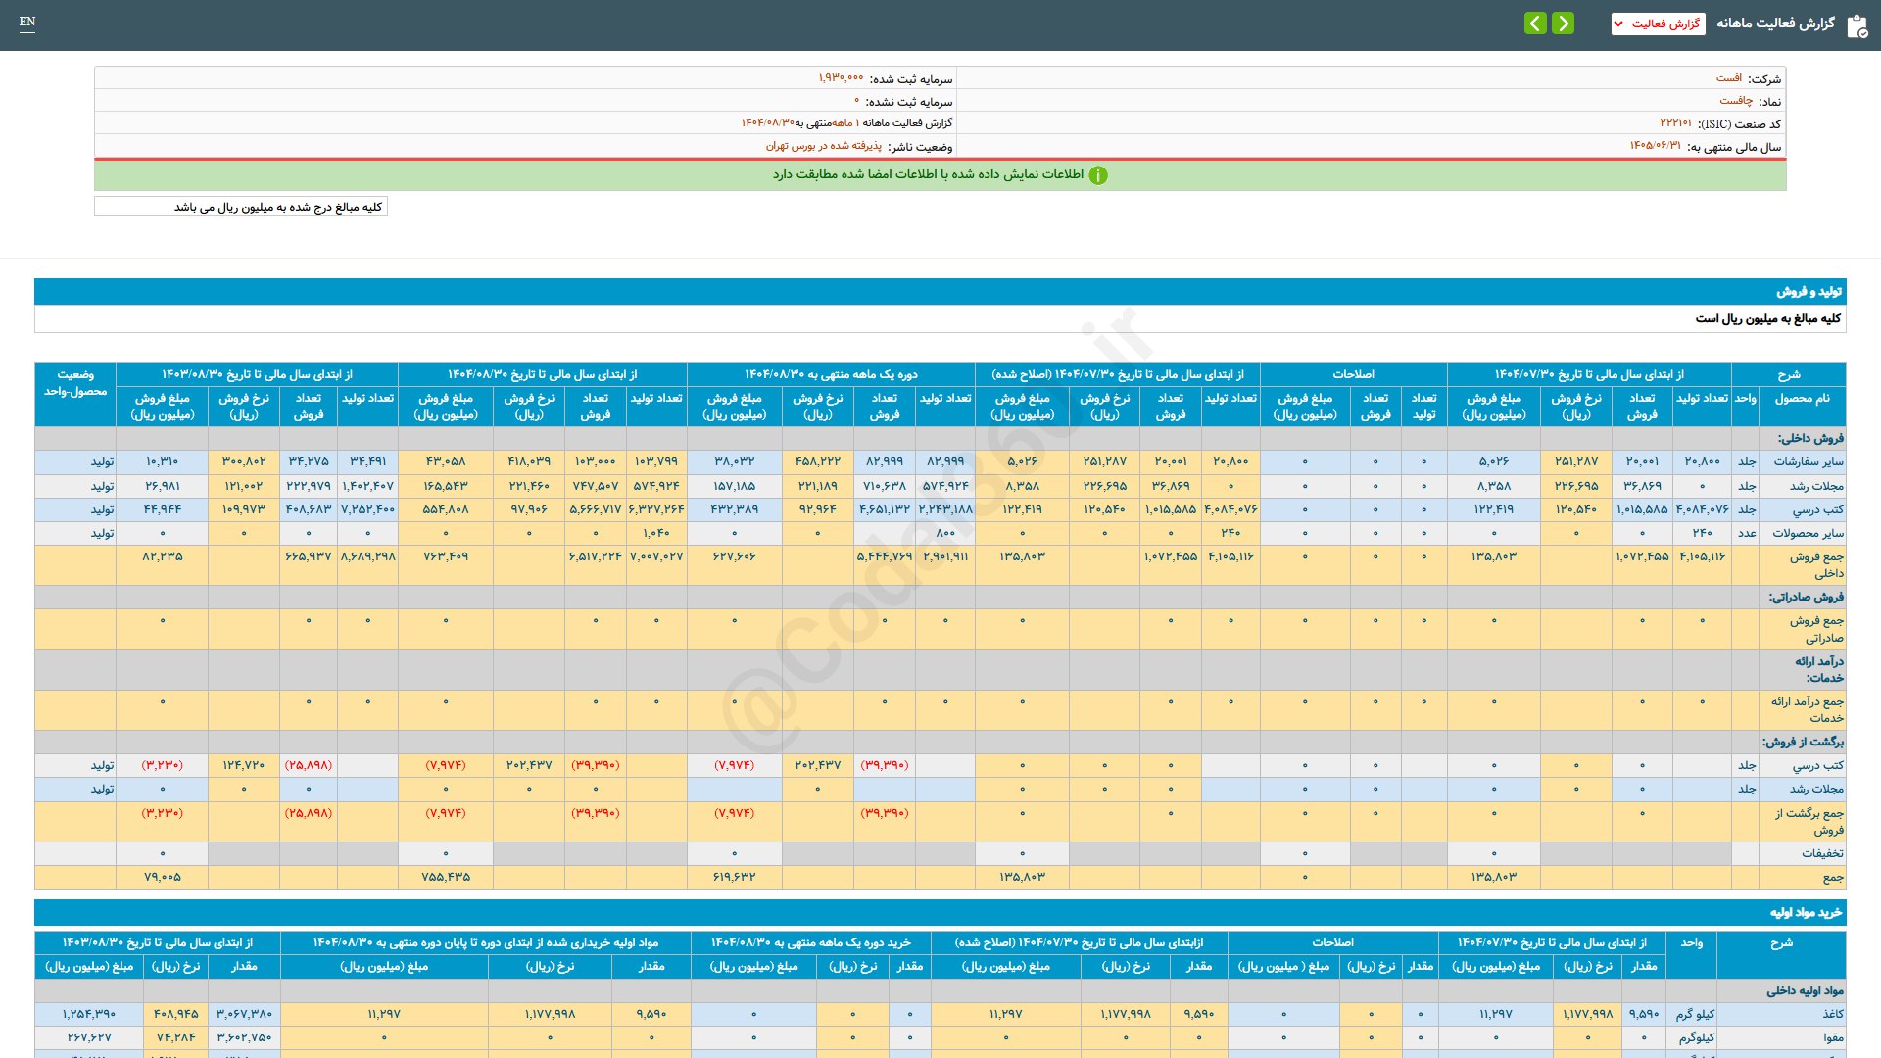Select the سایر سفارشات product row label

coord(1808,461)
